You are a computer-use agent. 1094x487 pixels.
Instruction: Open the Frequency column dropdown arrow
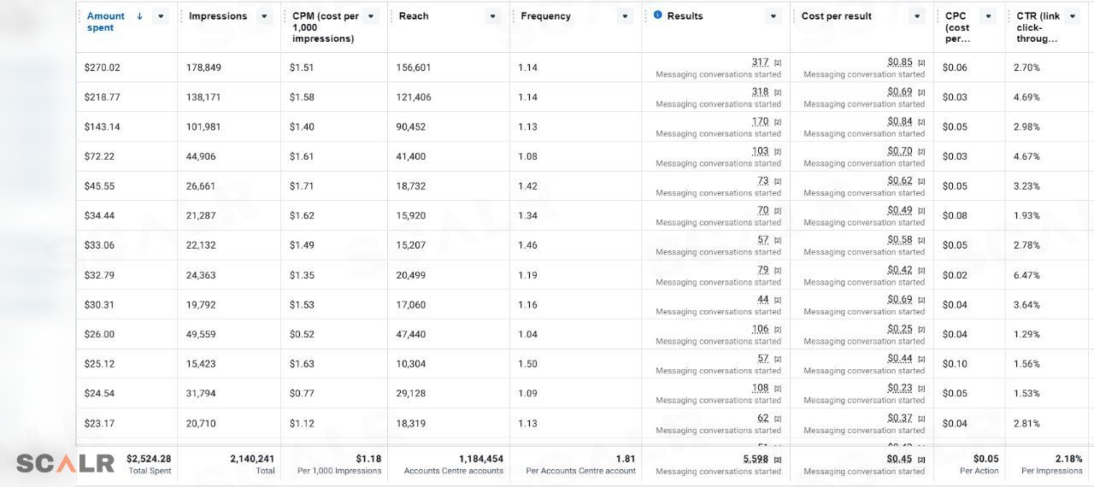(x=625, y=16)
